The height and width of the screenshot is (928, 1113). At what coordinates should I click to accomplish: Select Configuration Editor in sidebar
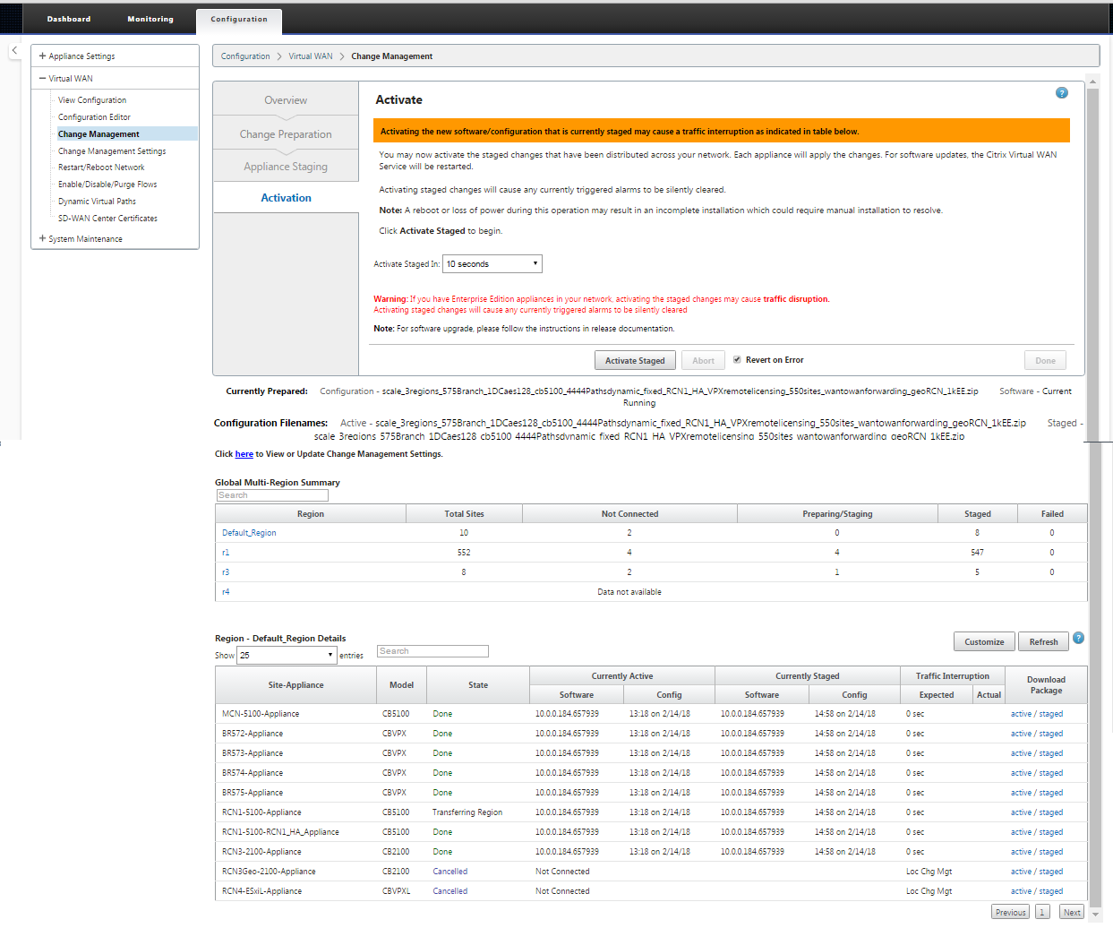point(94,117)
